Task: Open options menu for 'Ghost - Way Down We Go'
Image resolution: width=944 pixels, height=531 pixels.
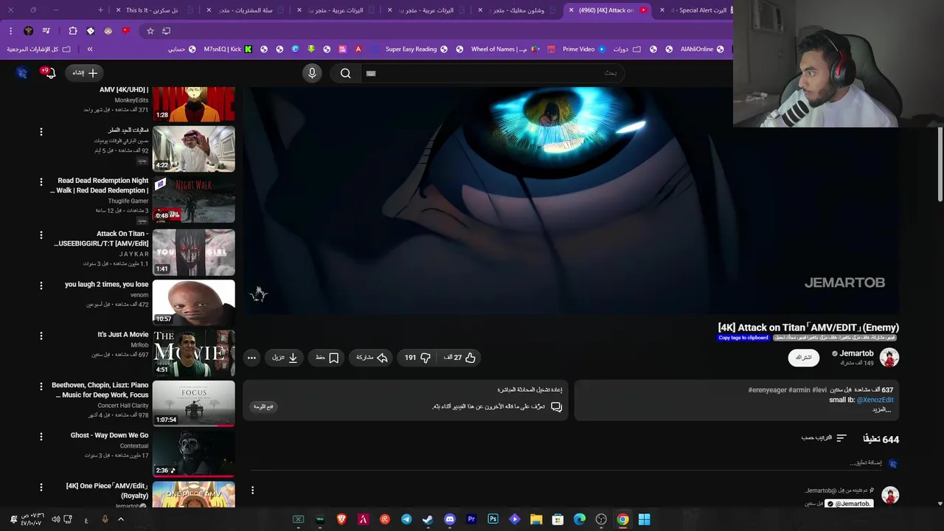Action: (41, 437)
